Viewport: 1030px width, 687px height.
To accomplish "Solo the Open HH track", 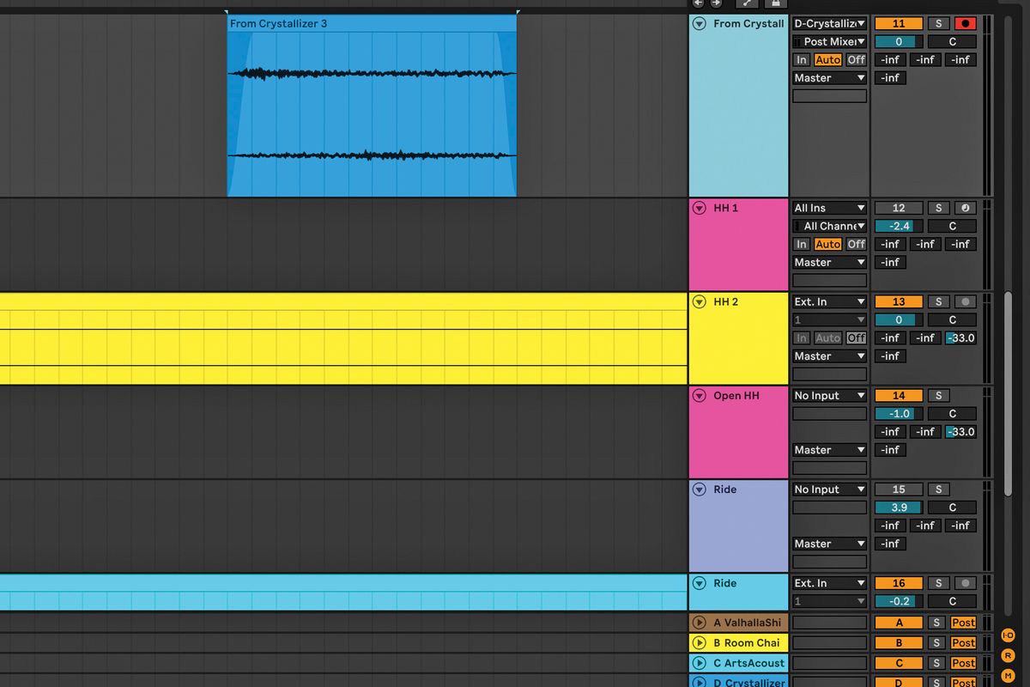I will 937,395.
